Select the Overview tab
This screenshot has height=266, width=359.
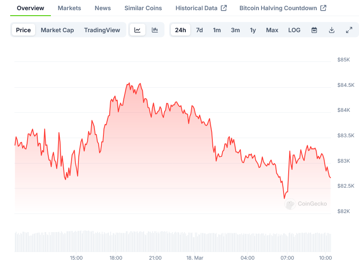coord(31,8)
